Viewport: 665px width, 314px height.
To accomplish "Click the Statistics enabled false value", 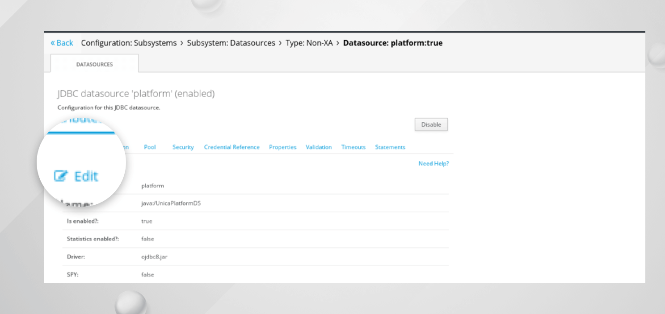I will point(147,239).
